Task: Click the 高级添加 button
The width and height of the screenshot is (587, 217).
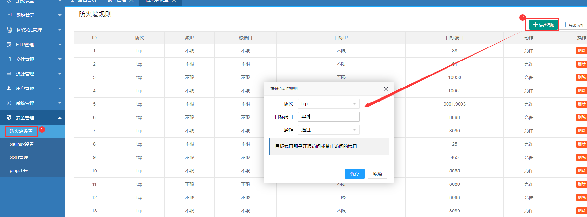Action: tap(574, 25)
